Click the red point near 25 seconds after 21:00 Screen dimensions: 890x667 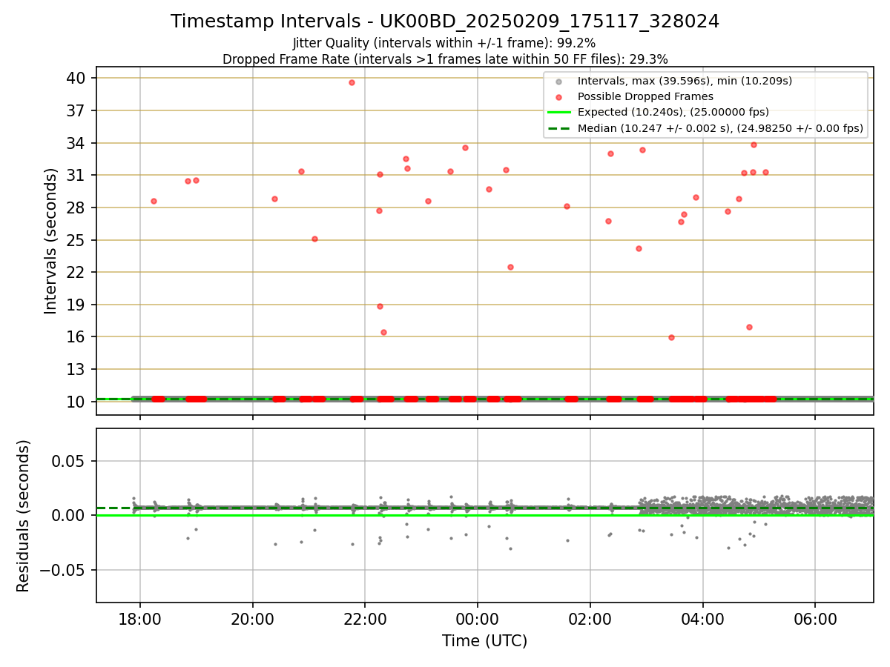[314, 239]
